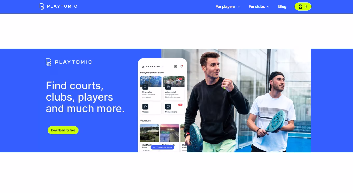Click the Classes graduation cap icon
Image resolution: width=353 pixels, height=193 pixels.
tap(145, 107)
